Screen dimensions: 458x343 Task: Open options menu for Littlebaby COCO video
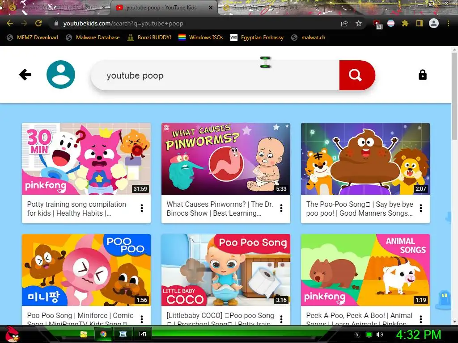[x=281, y=319]
